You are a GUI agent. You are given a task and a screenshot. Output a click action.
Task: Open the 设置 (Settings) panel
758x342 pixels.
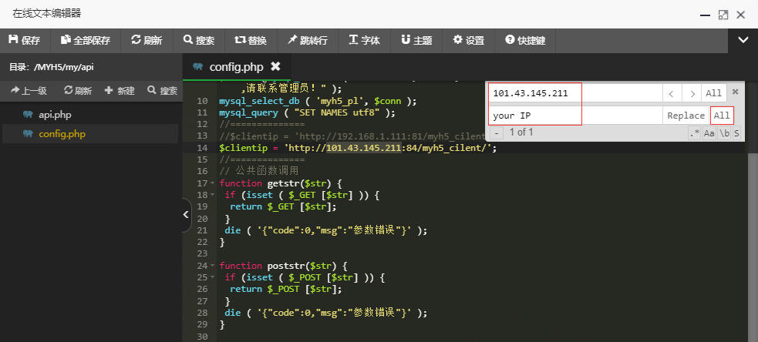[x=468, y=40]
